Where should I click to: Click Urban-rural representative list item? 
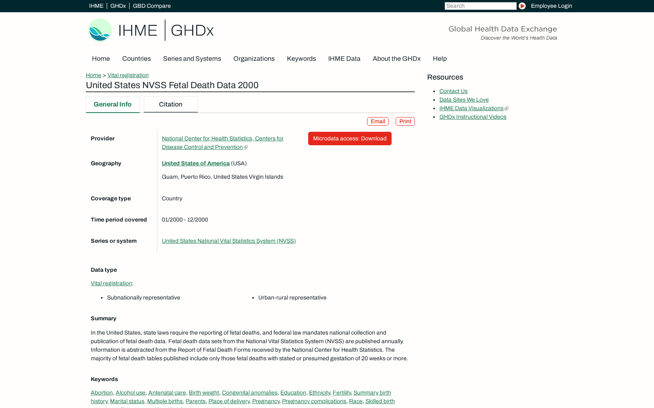[292, 297]
